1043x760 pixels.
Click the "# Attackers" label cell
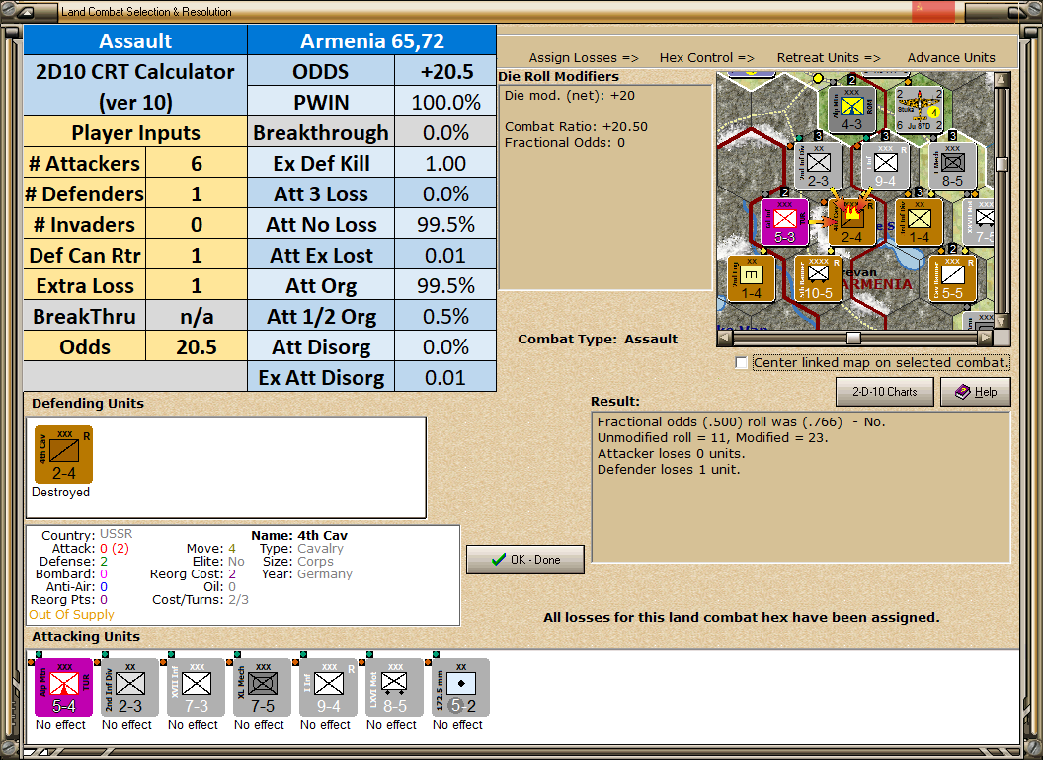(85, 164)
